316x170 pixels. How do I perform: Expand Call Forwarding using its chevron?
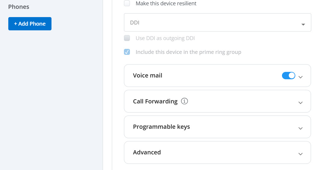tap(301, 103)
